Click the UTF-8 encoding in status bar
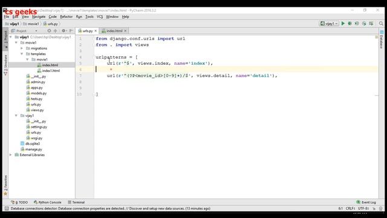387x218 pixels. click(363, 208)
